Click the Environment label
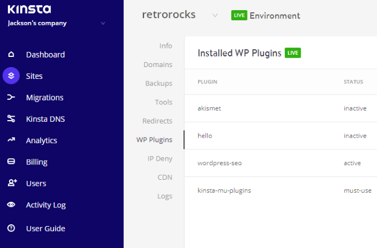The height and width of the screenshot is (248, 377). click(x=275, y=16)
